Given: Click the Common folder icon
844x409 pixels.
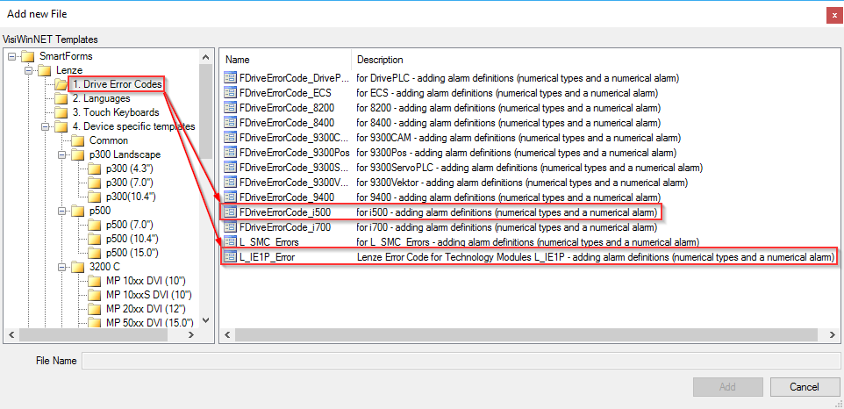Looking at the screenshot, I should click(x=78, y=141).
